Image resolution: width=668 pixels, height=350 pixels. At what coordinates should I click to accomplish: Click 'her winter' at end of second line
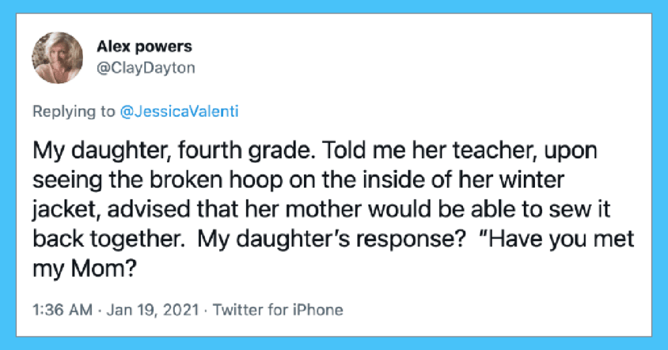pos(511,180)
